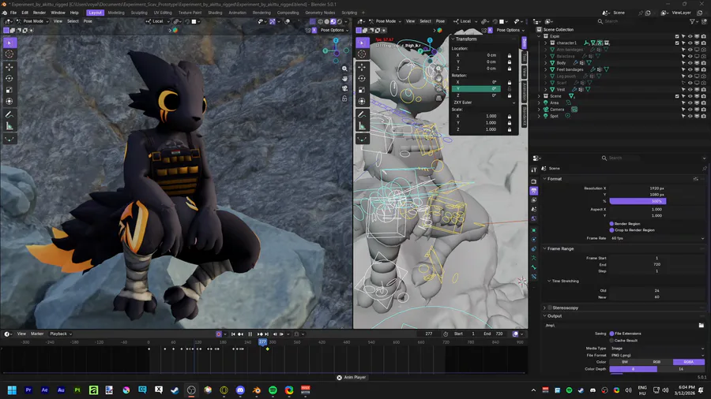Expand the Spot light in outliner
The image size is (711, 399).
click(x=539, y=116)
